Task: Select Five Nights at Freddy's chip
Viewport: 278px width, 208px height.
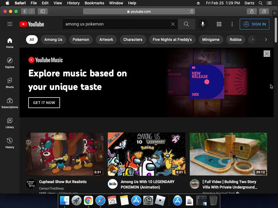Action: coord(172,40)
